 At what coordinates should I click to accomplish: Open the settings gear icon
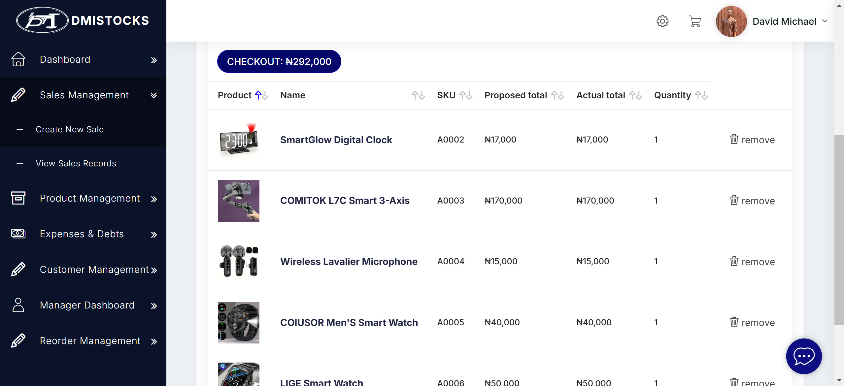[662, 21]
